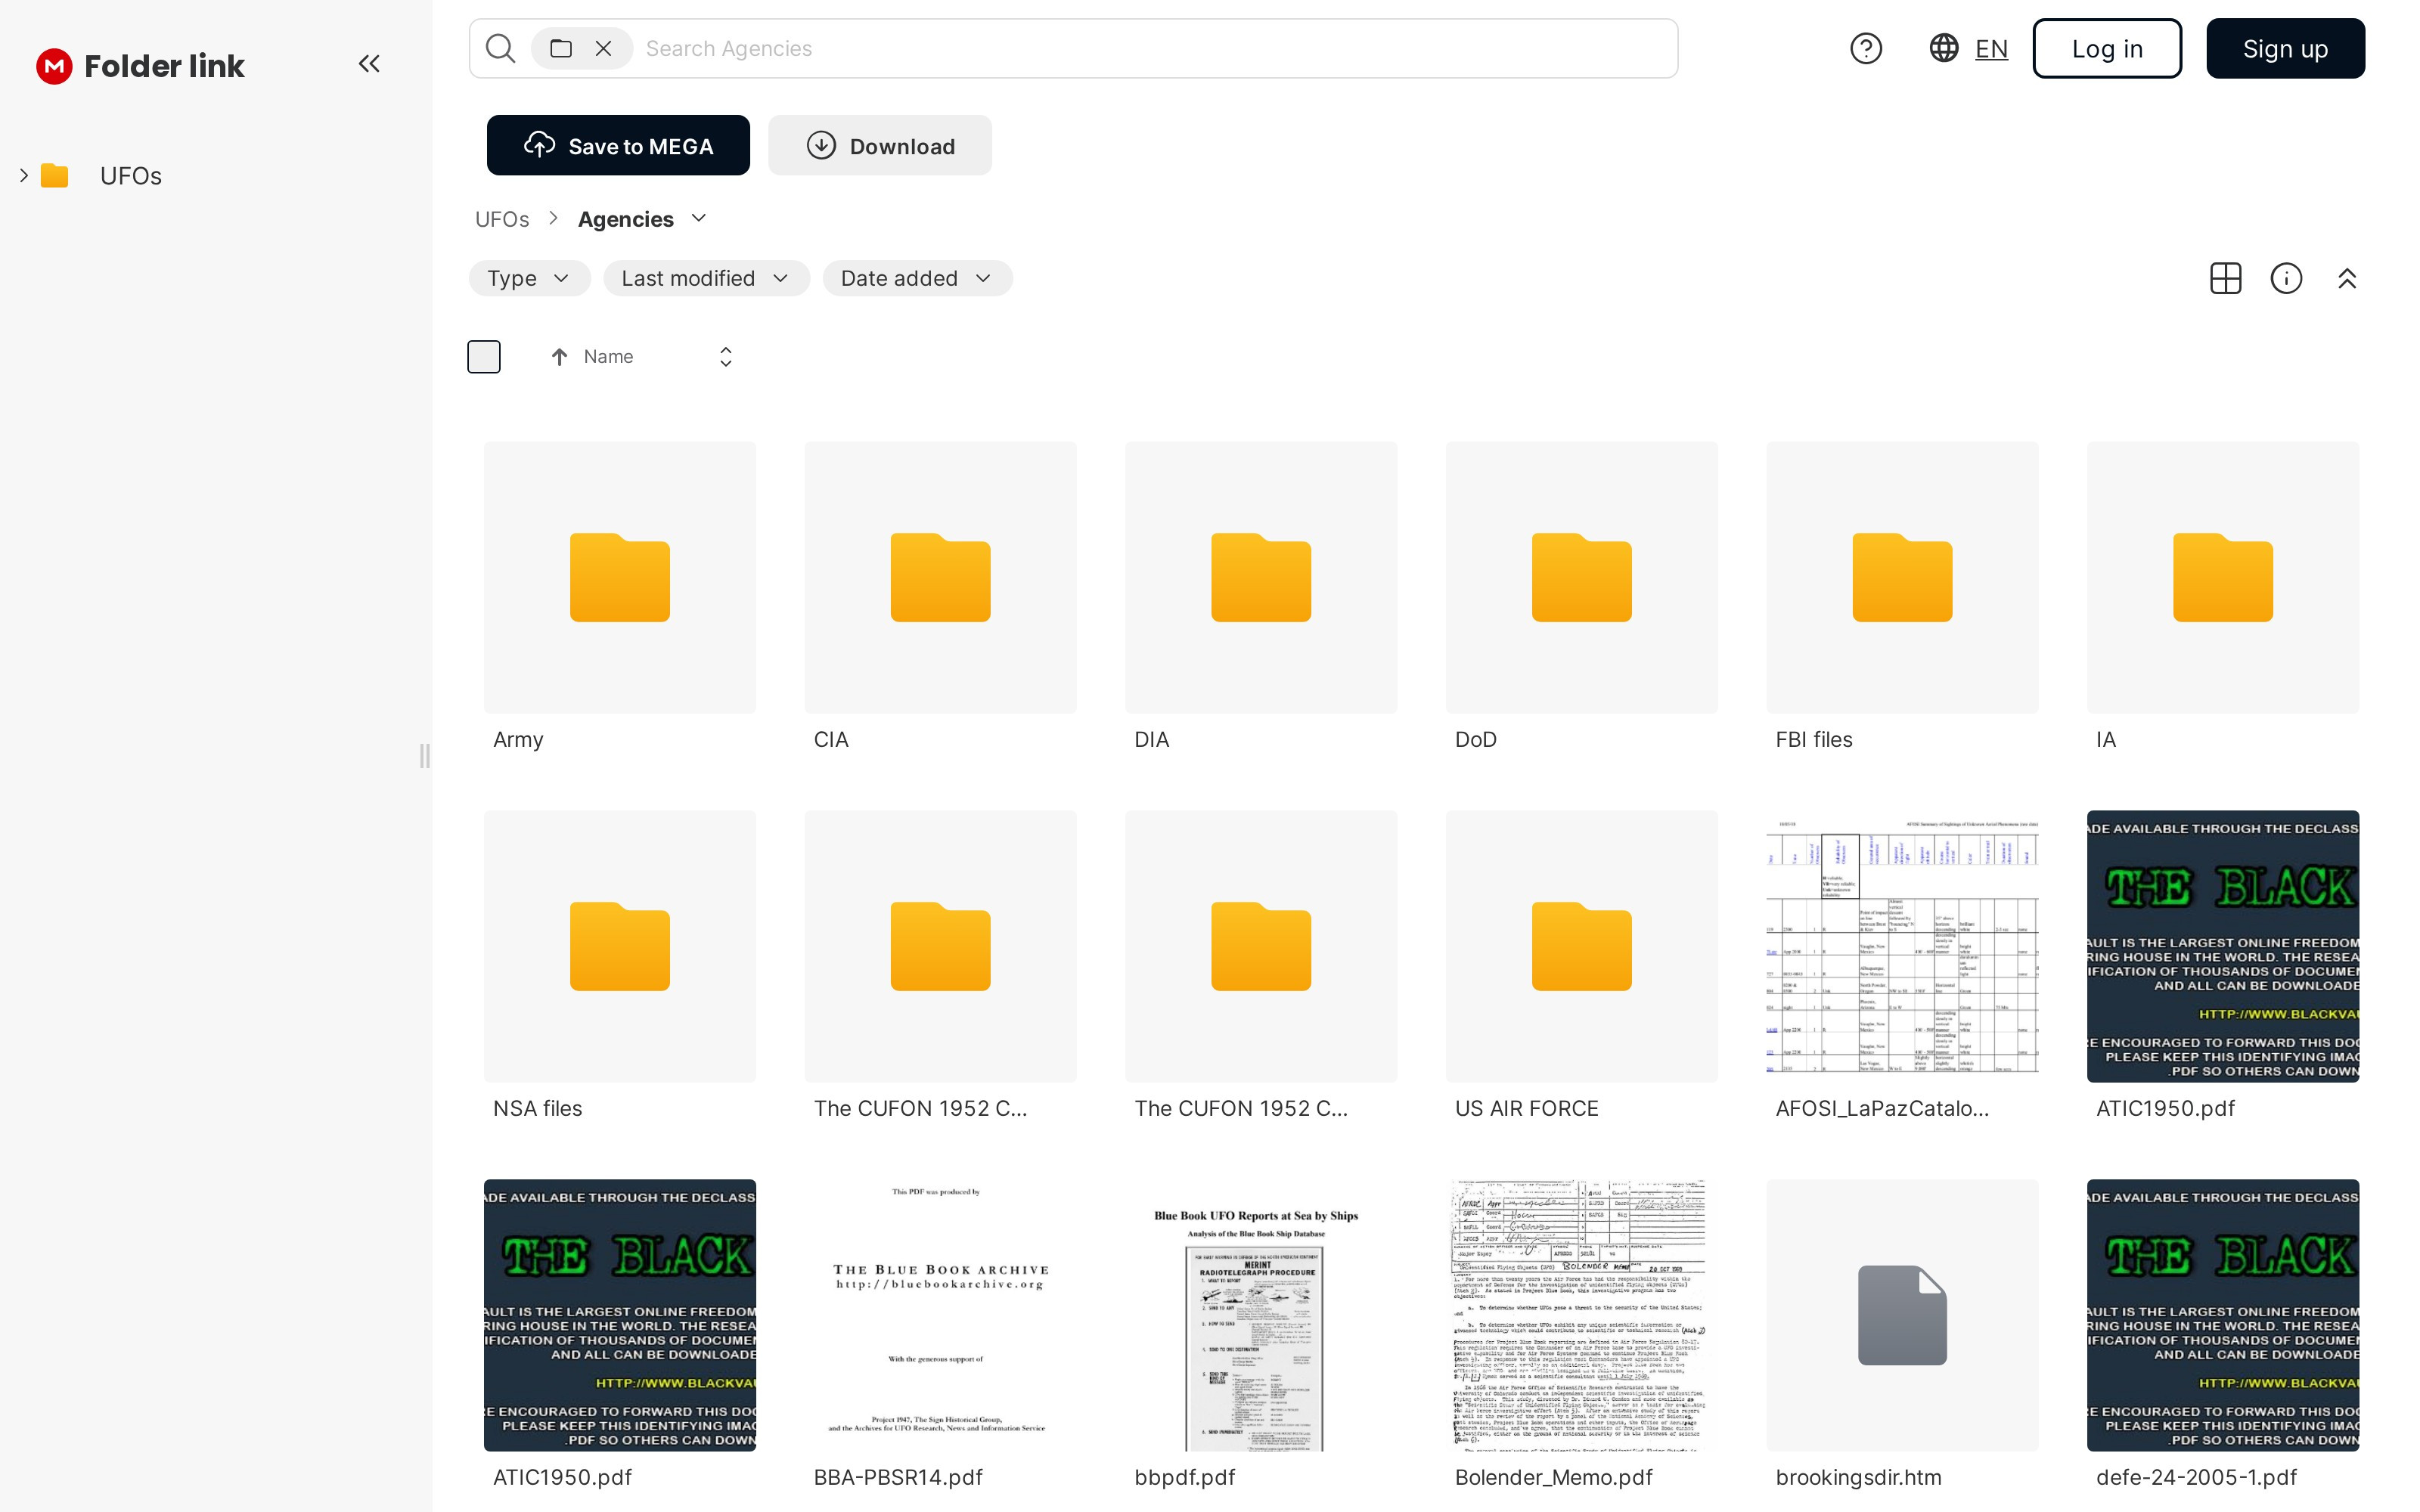2420x1512 pixels.
Task: Open the DIA folder
Action: point(1261,577)
